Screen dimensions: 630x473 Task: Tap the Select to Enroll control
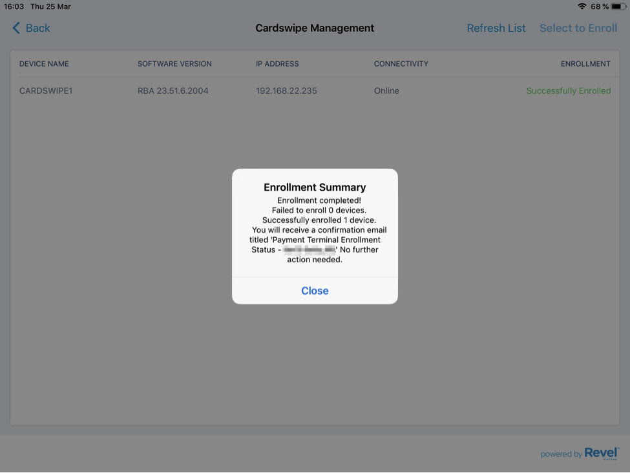coord(578,28)
